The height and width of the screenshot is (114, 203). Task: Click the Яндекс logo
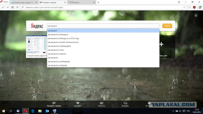[x=37, y=26]
